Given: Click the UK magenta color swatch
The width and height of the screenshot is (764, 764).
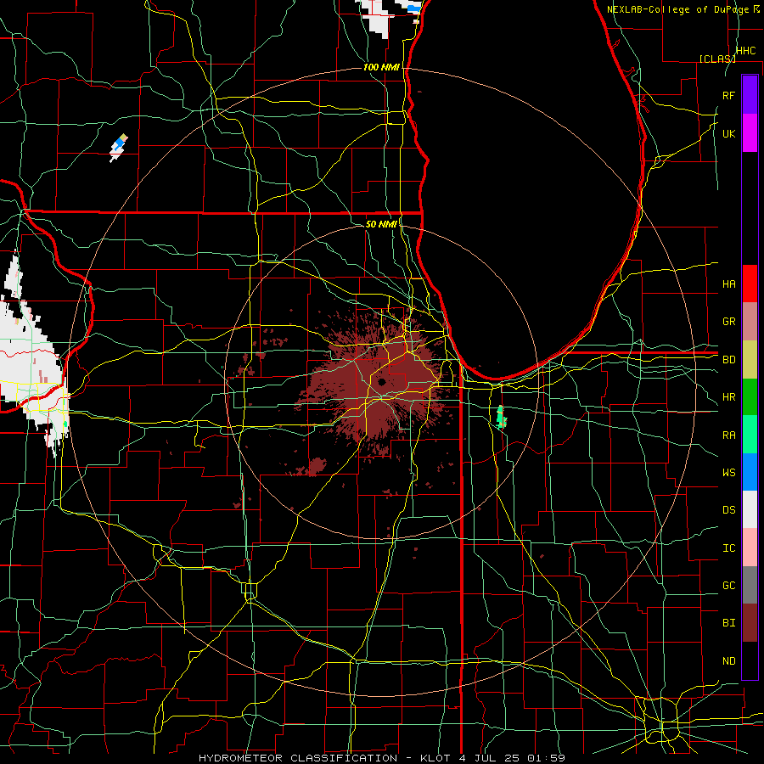Looking at the screenshot, I should [750, 133].
